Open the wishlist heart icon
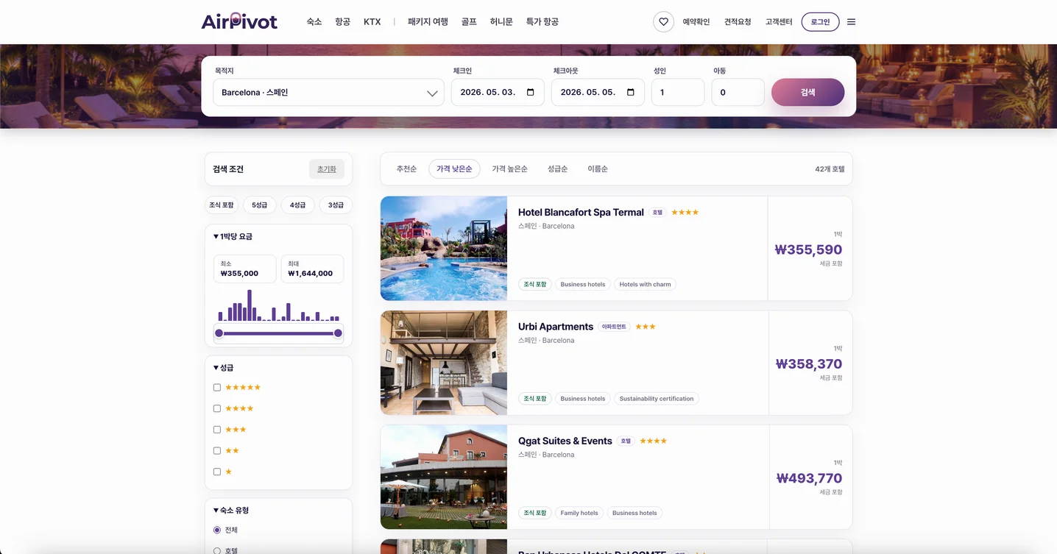Viewport: 1057px width, 554px height. [x=663, y=22]
